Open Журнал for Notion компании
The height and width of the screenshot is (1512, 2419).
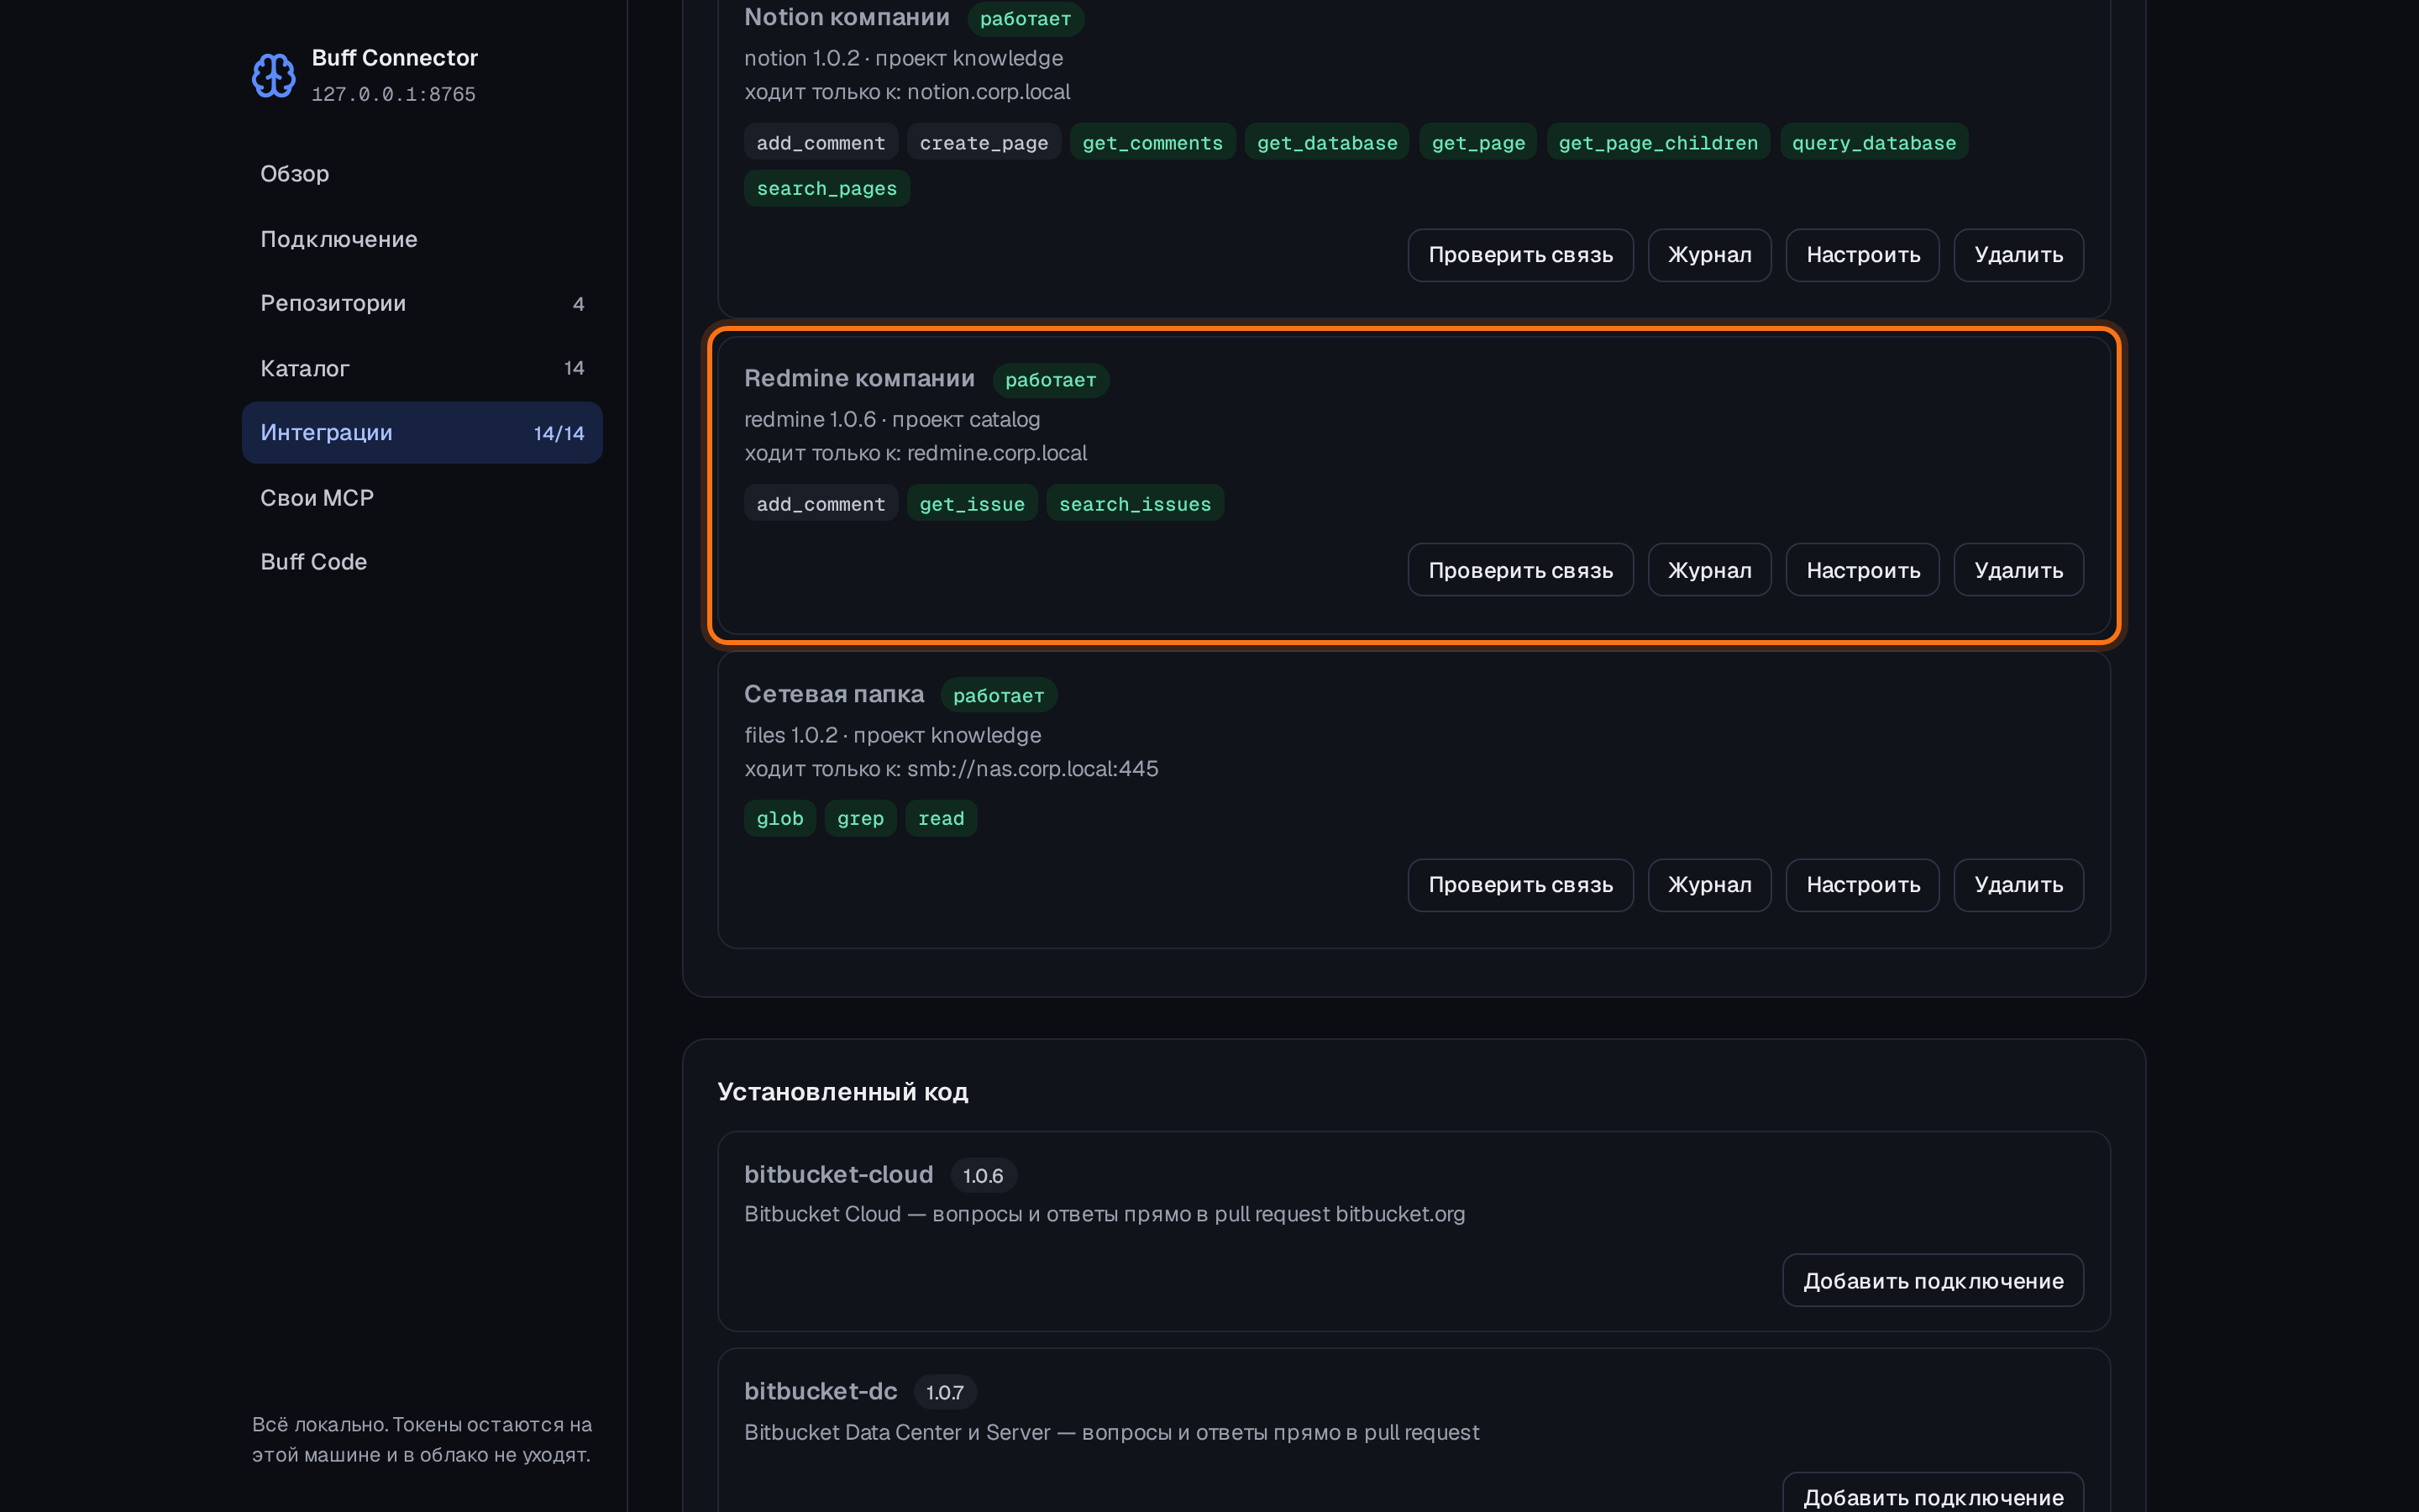coord(1709,255)
